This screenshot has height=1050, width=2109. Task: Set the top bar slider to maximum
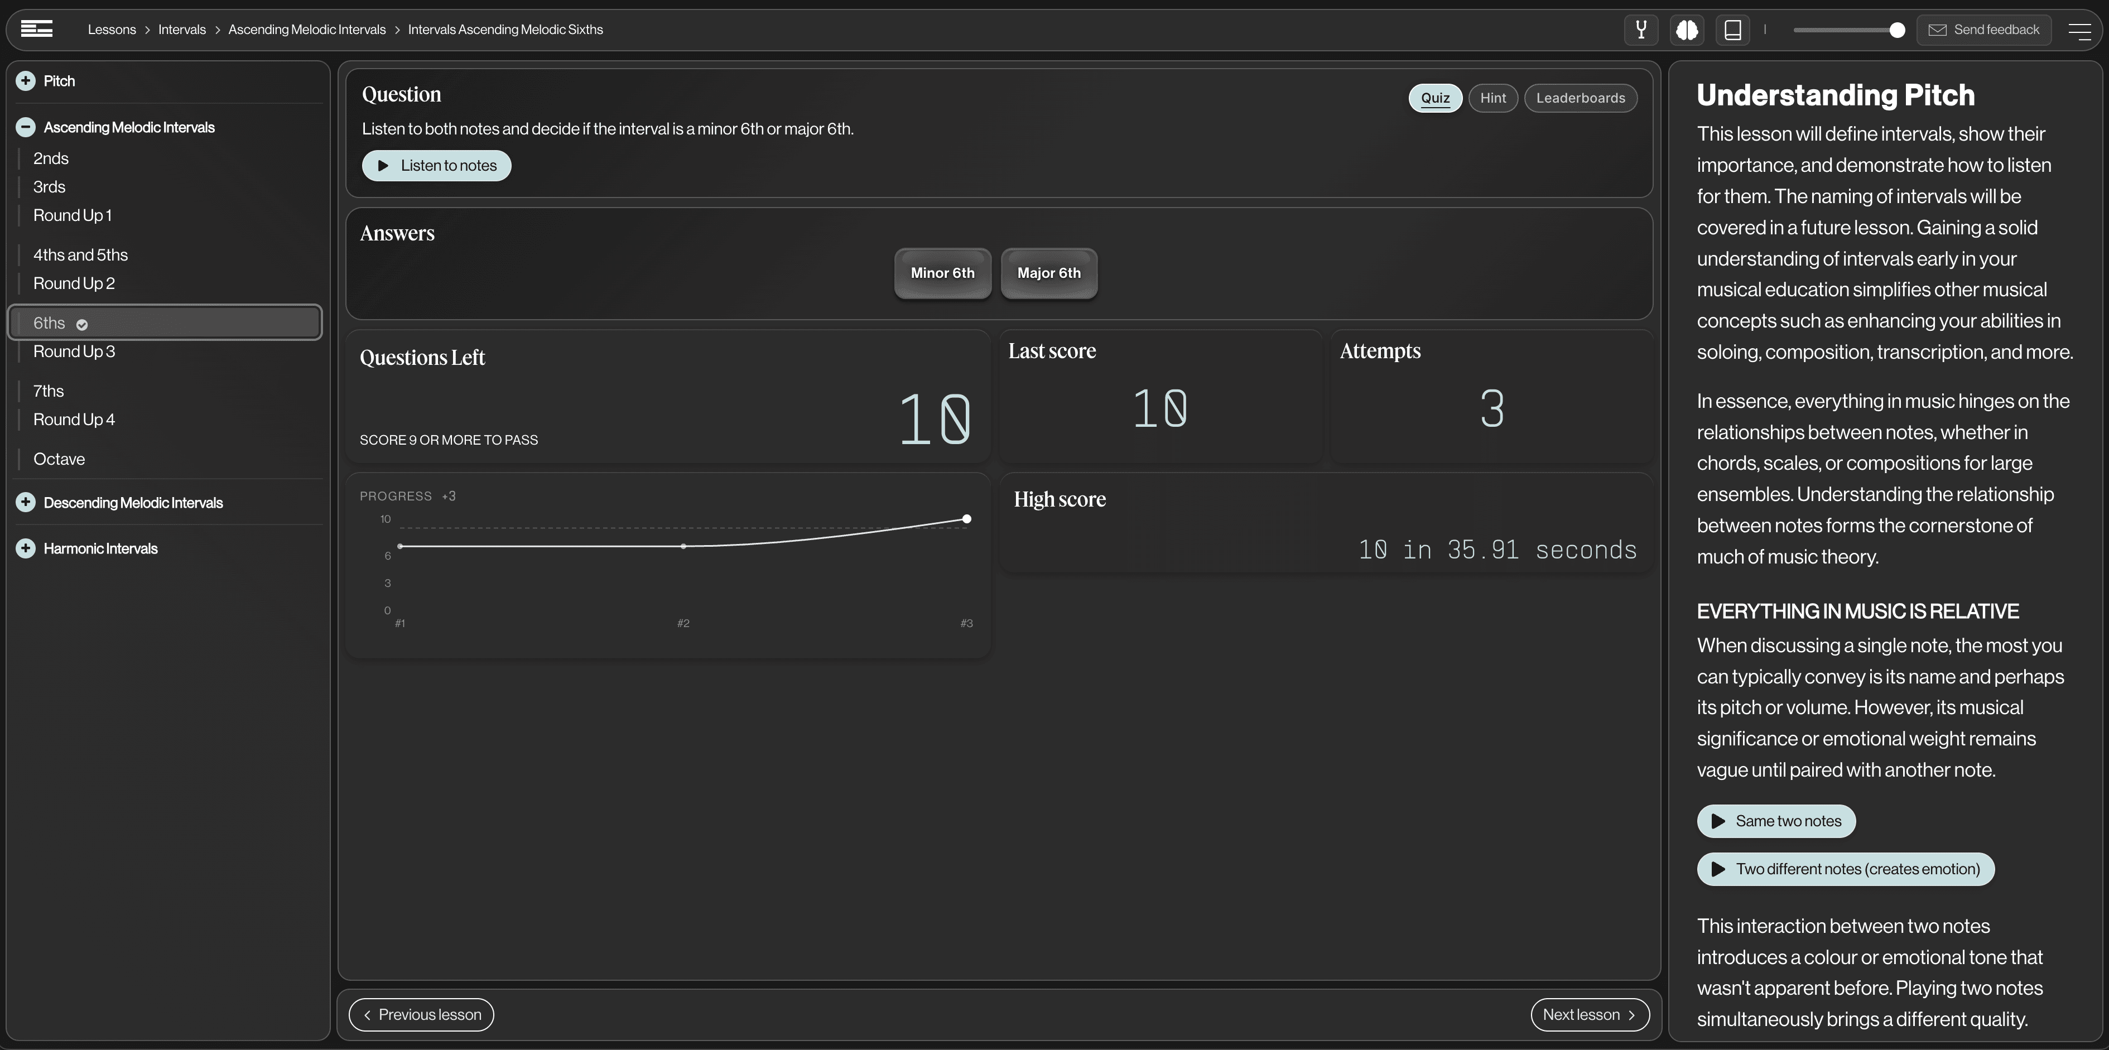[1897, 30]
